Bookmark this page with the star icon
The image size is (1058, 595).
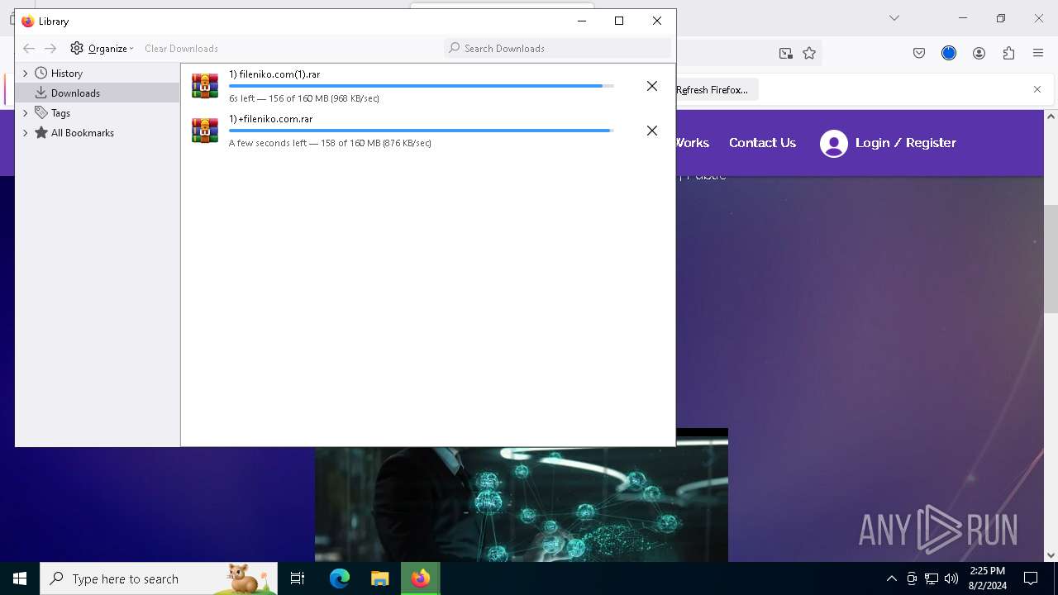809,53
